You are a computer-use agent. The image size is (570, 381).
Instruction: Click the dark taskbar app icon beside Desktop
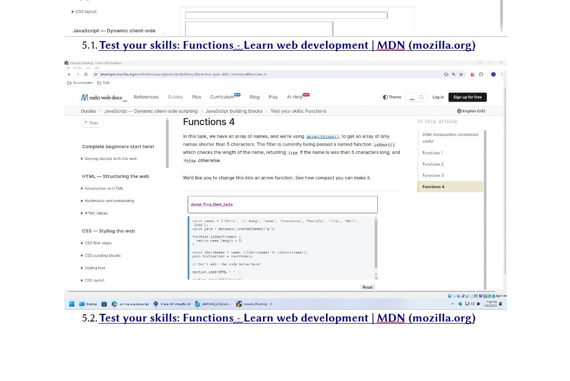(x=104, y=304)
